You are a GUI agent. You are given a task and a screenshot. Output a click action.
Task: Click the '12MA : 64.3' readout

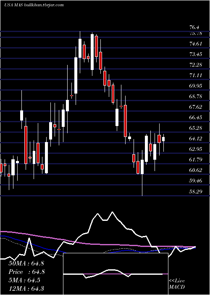pyautogui.click(x=26, y=288)
